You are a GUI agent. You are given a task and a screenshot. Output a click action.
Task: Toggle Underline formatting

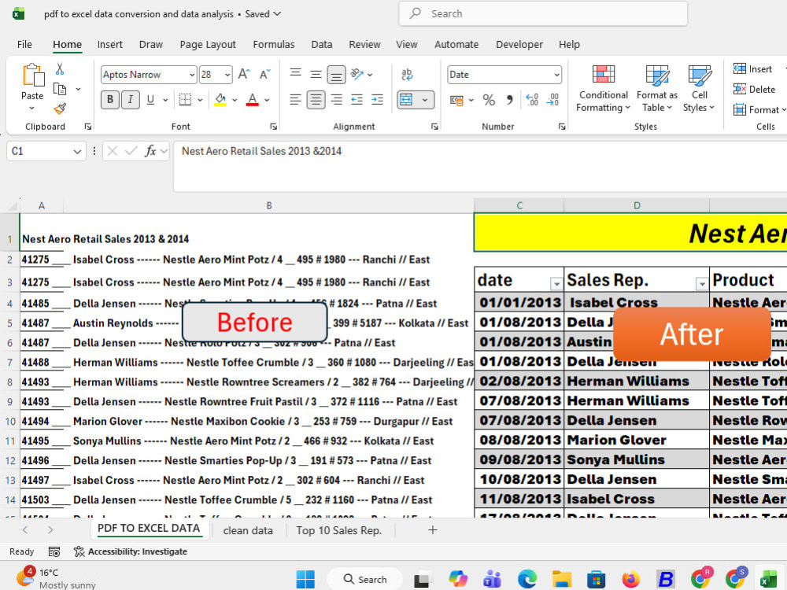point(150,100)
